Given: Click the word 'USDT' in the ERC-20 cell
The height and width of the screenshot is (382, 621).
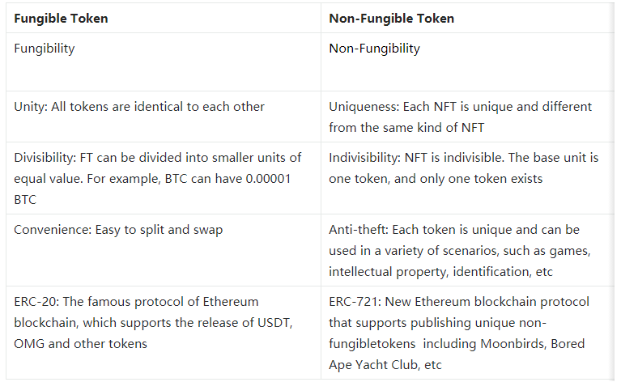Looking at the screenshot, I should point(274,323).
